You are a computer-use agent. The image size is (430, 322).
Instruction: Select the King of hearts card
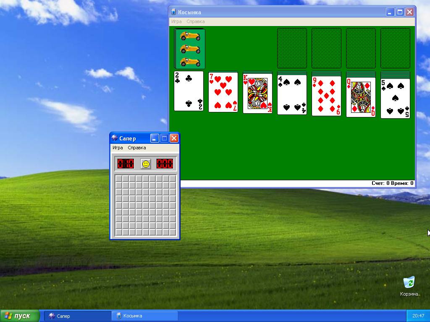[257, 93]
